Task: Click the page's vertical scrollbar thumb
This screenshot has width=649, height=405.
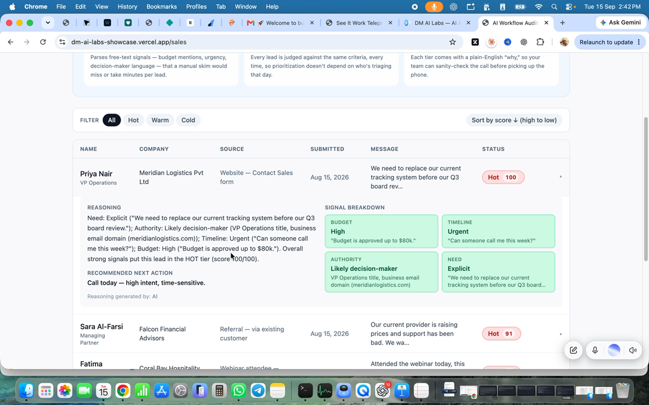Action: [x=646, y=189]
